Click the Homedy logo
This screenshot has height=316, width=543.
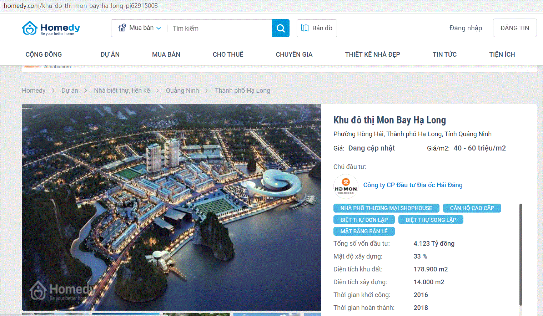[x=51, y=28]
